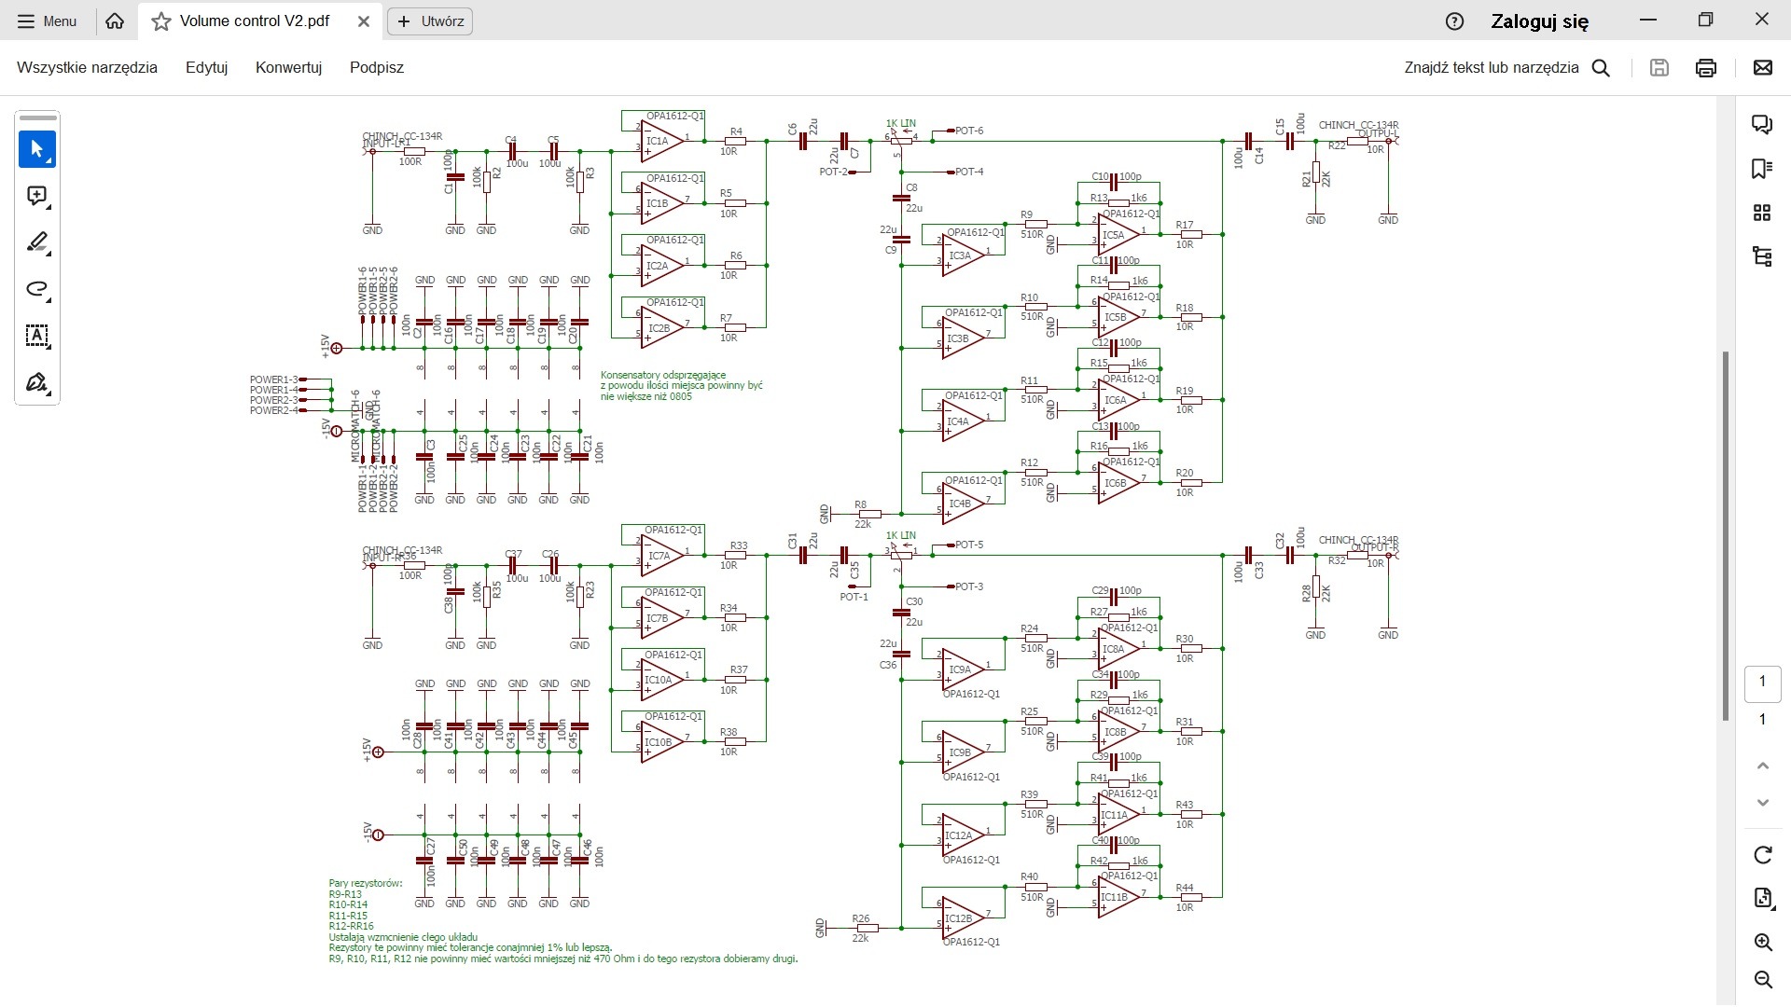The image size is (1791, 1007).
Task: Click the 'Konsensatory odsprzęgające' note text
Action: click(663, 375)
